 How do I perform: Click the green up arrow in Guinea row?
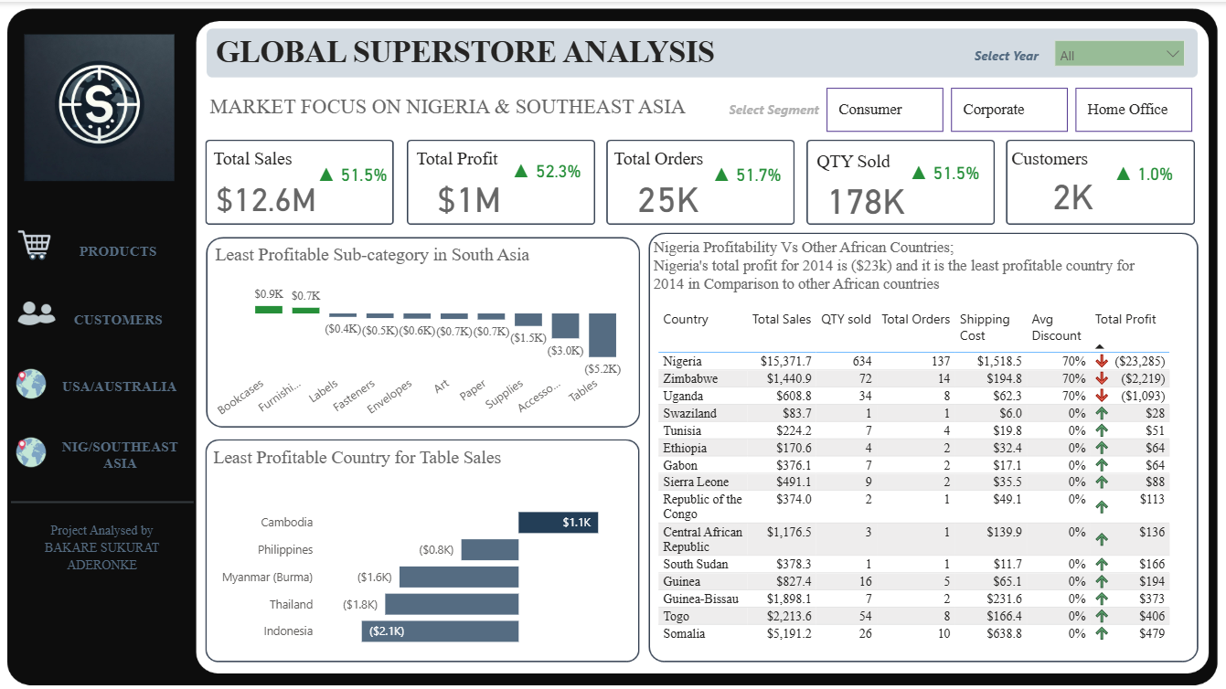coord(1102,582)
